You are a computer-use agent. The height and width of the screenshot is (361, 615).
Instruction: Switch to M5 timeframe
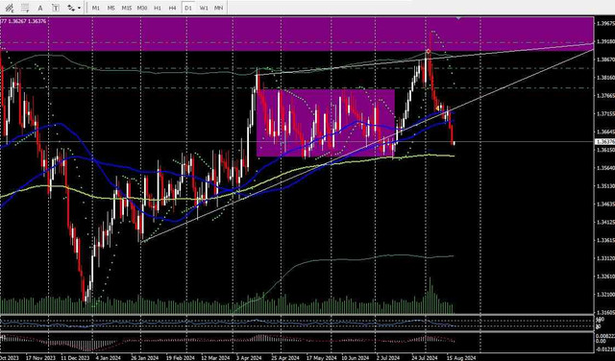(x=111, y=8)
